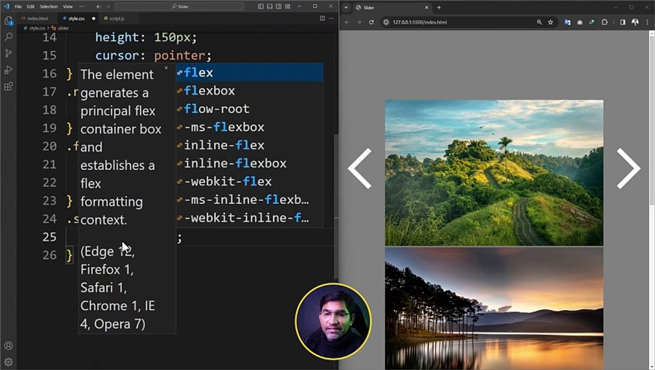Select the flow-root suggestion
The width and height of the screenshot is (655, 370).
pyautogui.click(x=250, y=109)
